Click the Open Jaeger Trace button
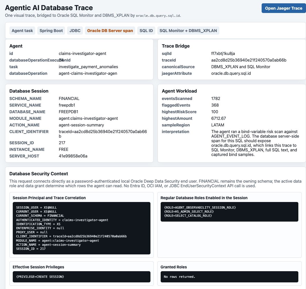Viewport: 306px width, 289px height. click(x=284, y=8)
